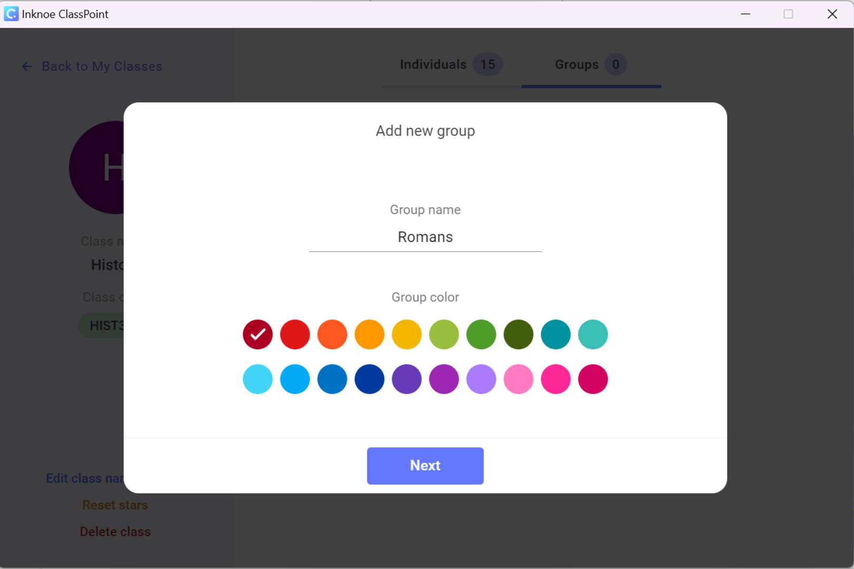Image resolution: width=854 pixels, height=569 pixels.
Task: Select the purple group color swatch
Action: tap(444, 379)
